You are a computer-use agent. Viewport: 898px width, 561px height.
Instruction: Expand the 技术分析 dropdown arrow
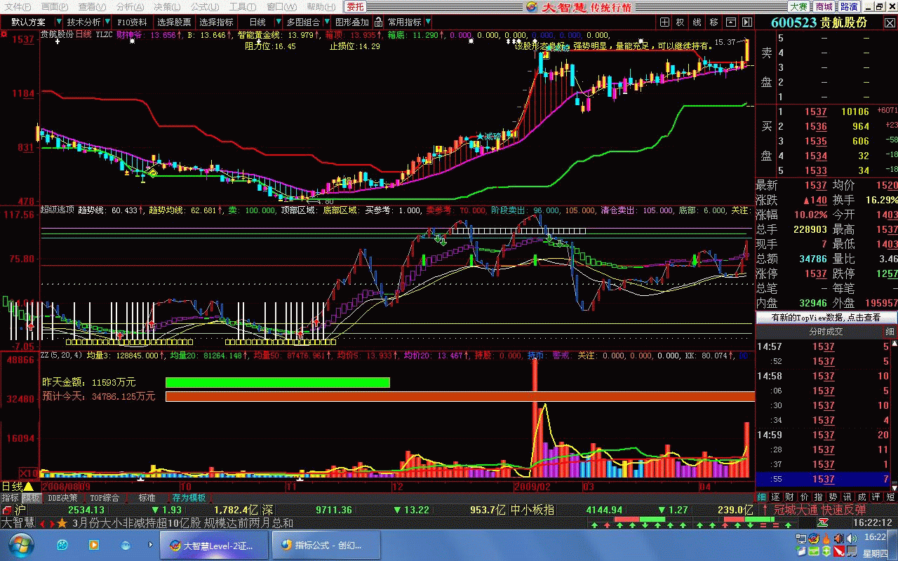click(x=106, y=22)
